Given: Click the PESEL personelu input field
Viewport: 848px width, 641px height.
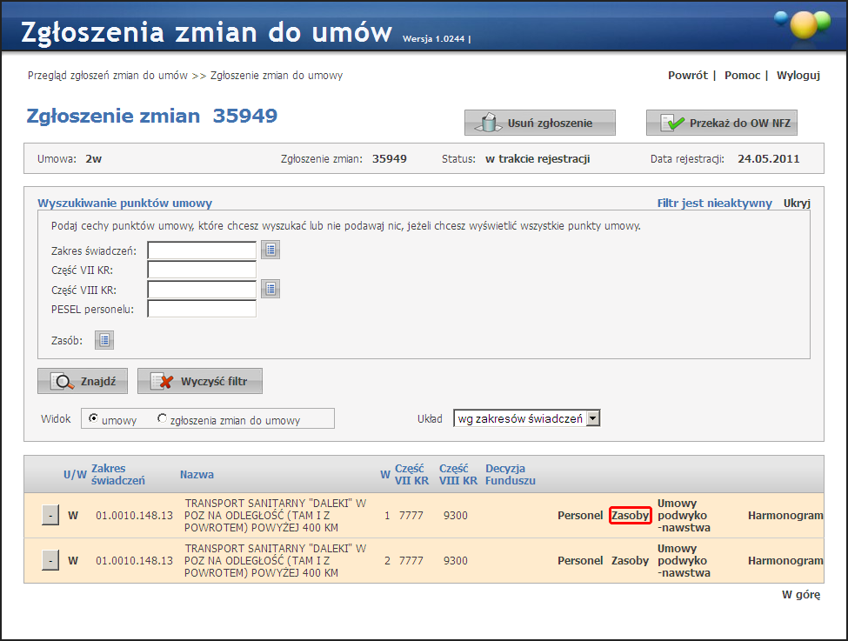Looking at the screenshot, I should (202, 309).
